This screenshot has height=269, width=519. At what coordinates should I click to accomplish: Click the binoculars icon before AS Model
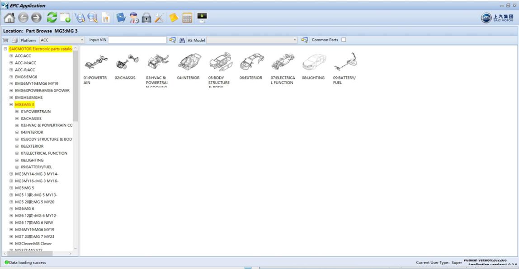(182, 40)
